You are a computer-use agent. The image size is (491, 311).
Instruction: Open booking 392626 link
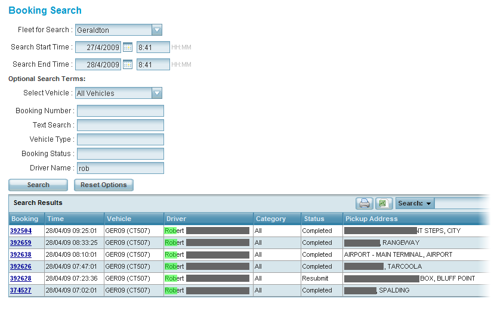(21, 266)
